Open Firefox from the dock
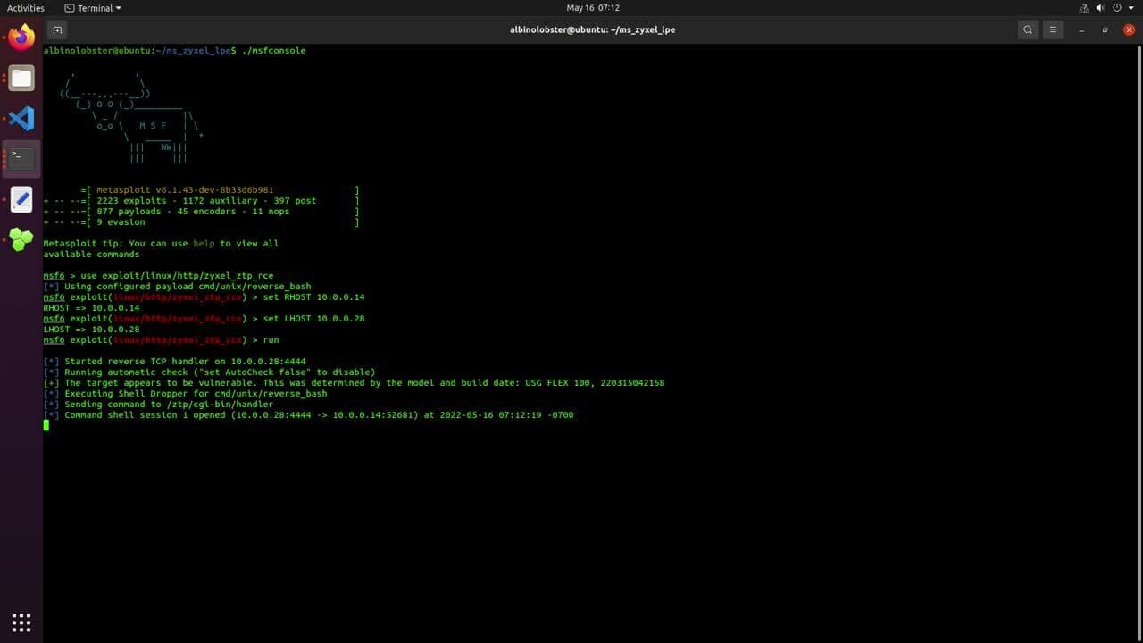Screen dimensions: 1143x643 (x=21, y=37)
